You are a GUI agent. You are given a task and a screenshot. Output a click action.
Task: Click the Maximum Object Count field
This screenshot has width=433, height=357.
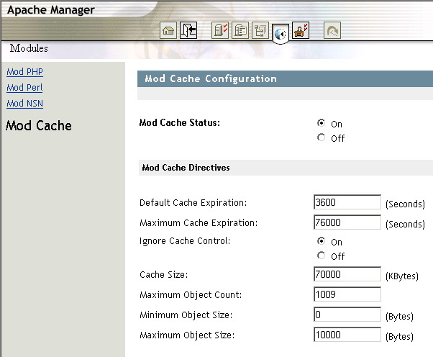347,294
